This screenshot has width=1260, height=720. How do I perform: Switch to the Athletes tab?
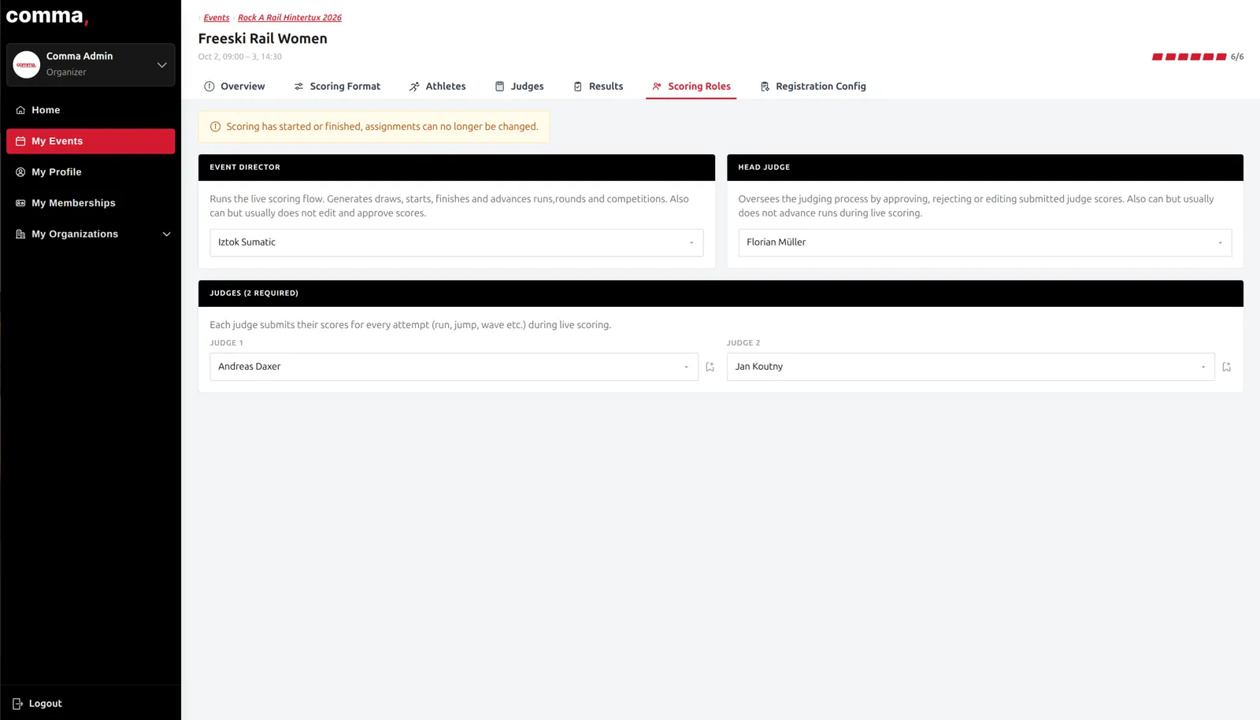click(x=437, y=87)
